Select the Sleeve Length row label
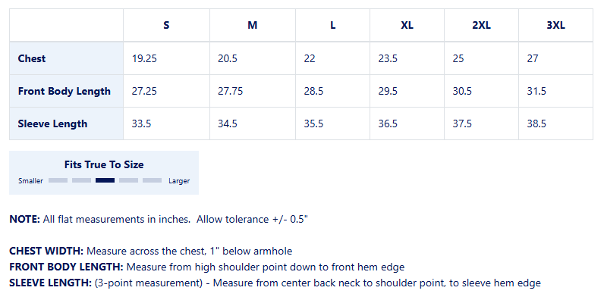The width and height of the screenshot is (604, 300). pyautogui.click(x=52, y=123)
